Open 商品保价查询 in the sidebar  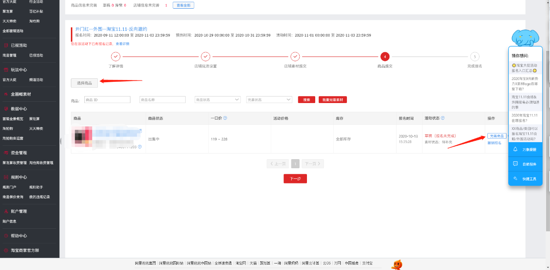13,197
